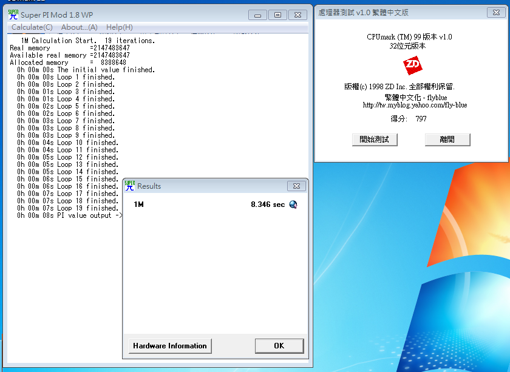
Task: Click the 1M label in Results dialog
Action: click(x=138, y=205)
